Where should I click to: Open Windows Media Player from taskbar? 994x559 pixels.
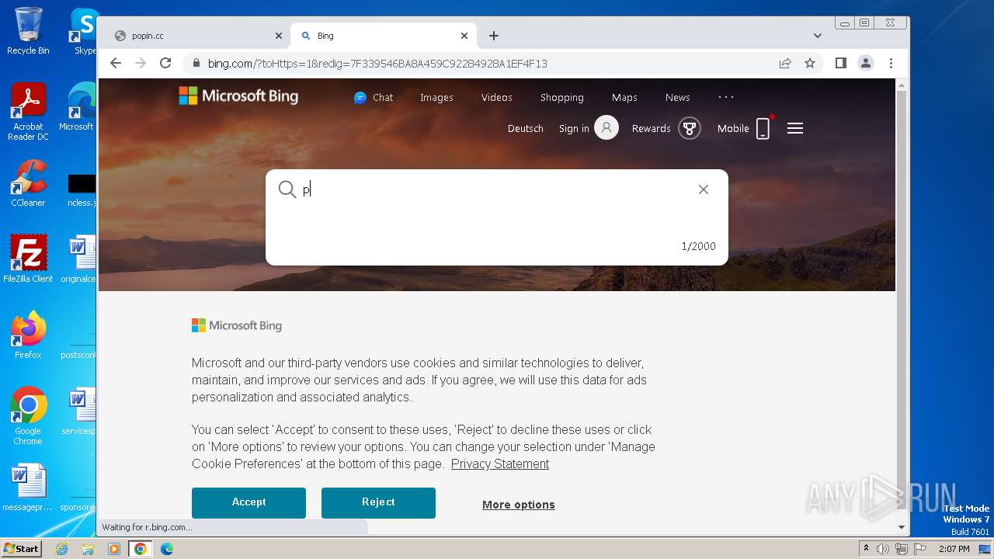click(114, 549)
